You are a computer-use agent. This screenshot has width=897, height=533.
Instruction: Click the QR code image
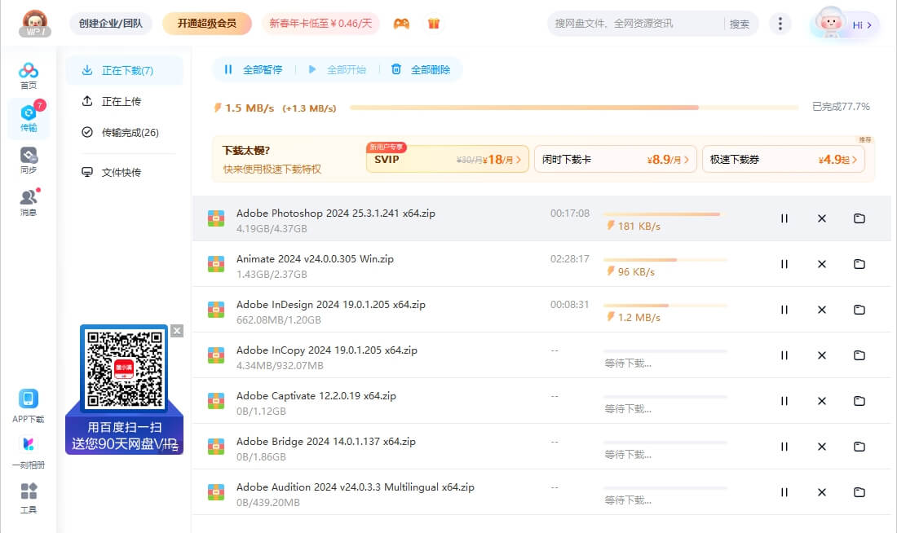124,369
